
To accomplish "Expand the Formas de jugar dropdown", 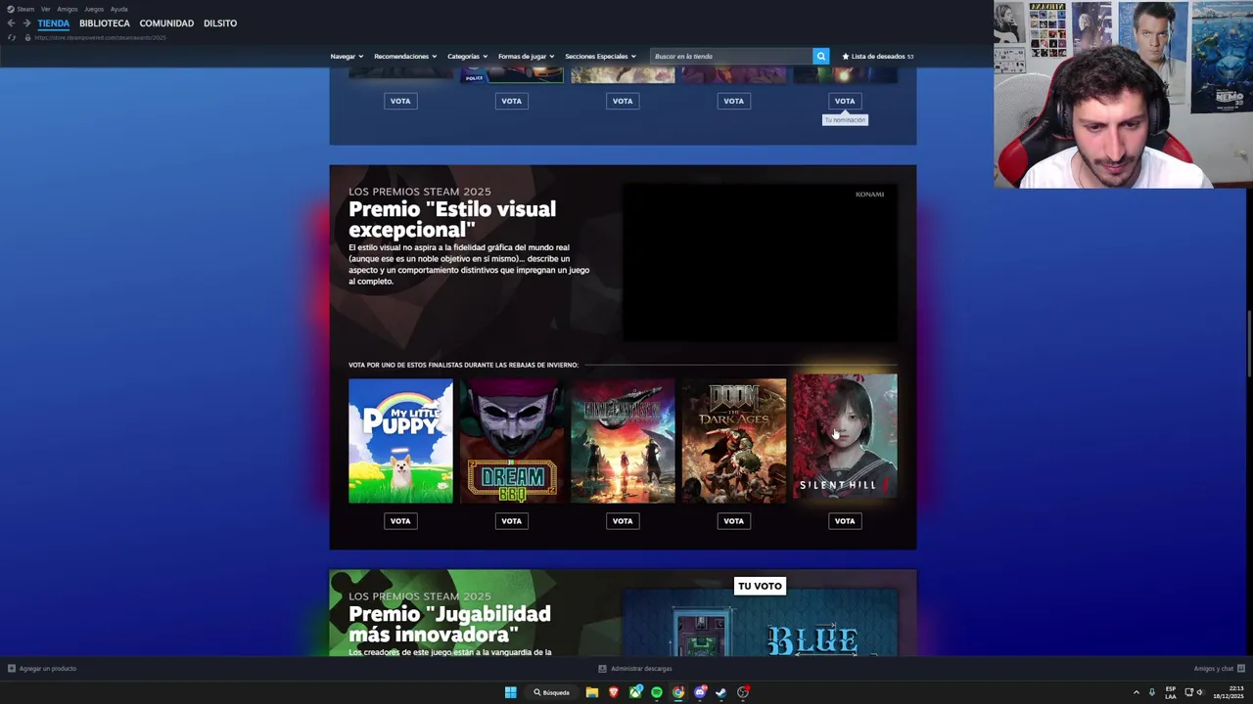I will (527, 56).
